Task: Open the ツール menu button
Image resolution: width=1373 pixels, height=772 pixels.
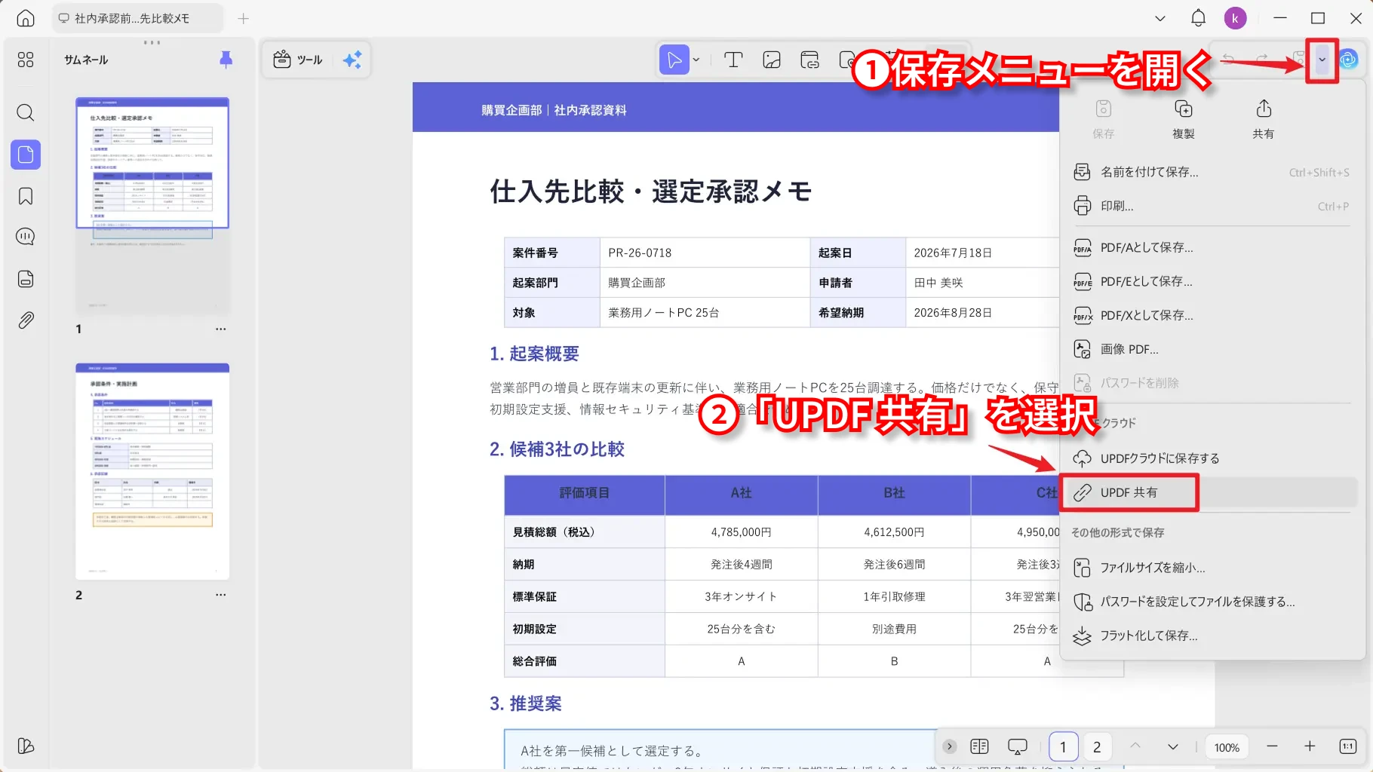Action: (298, 60)
